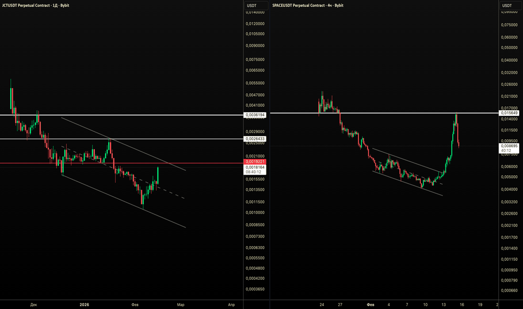Viewport: 523px width, 309px height.
Task: Select the red horizontal line on JCTUSDT
Action: 121,163
